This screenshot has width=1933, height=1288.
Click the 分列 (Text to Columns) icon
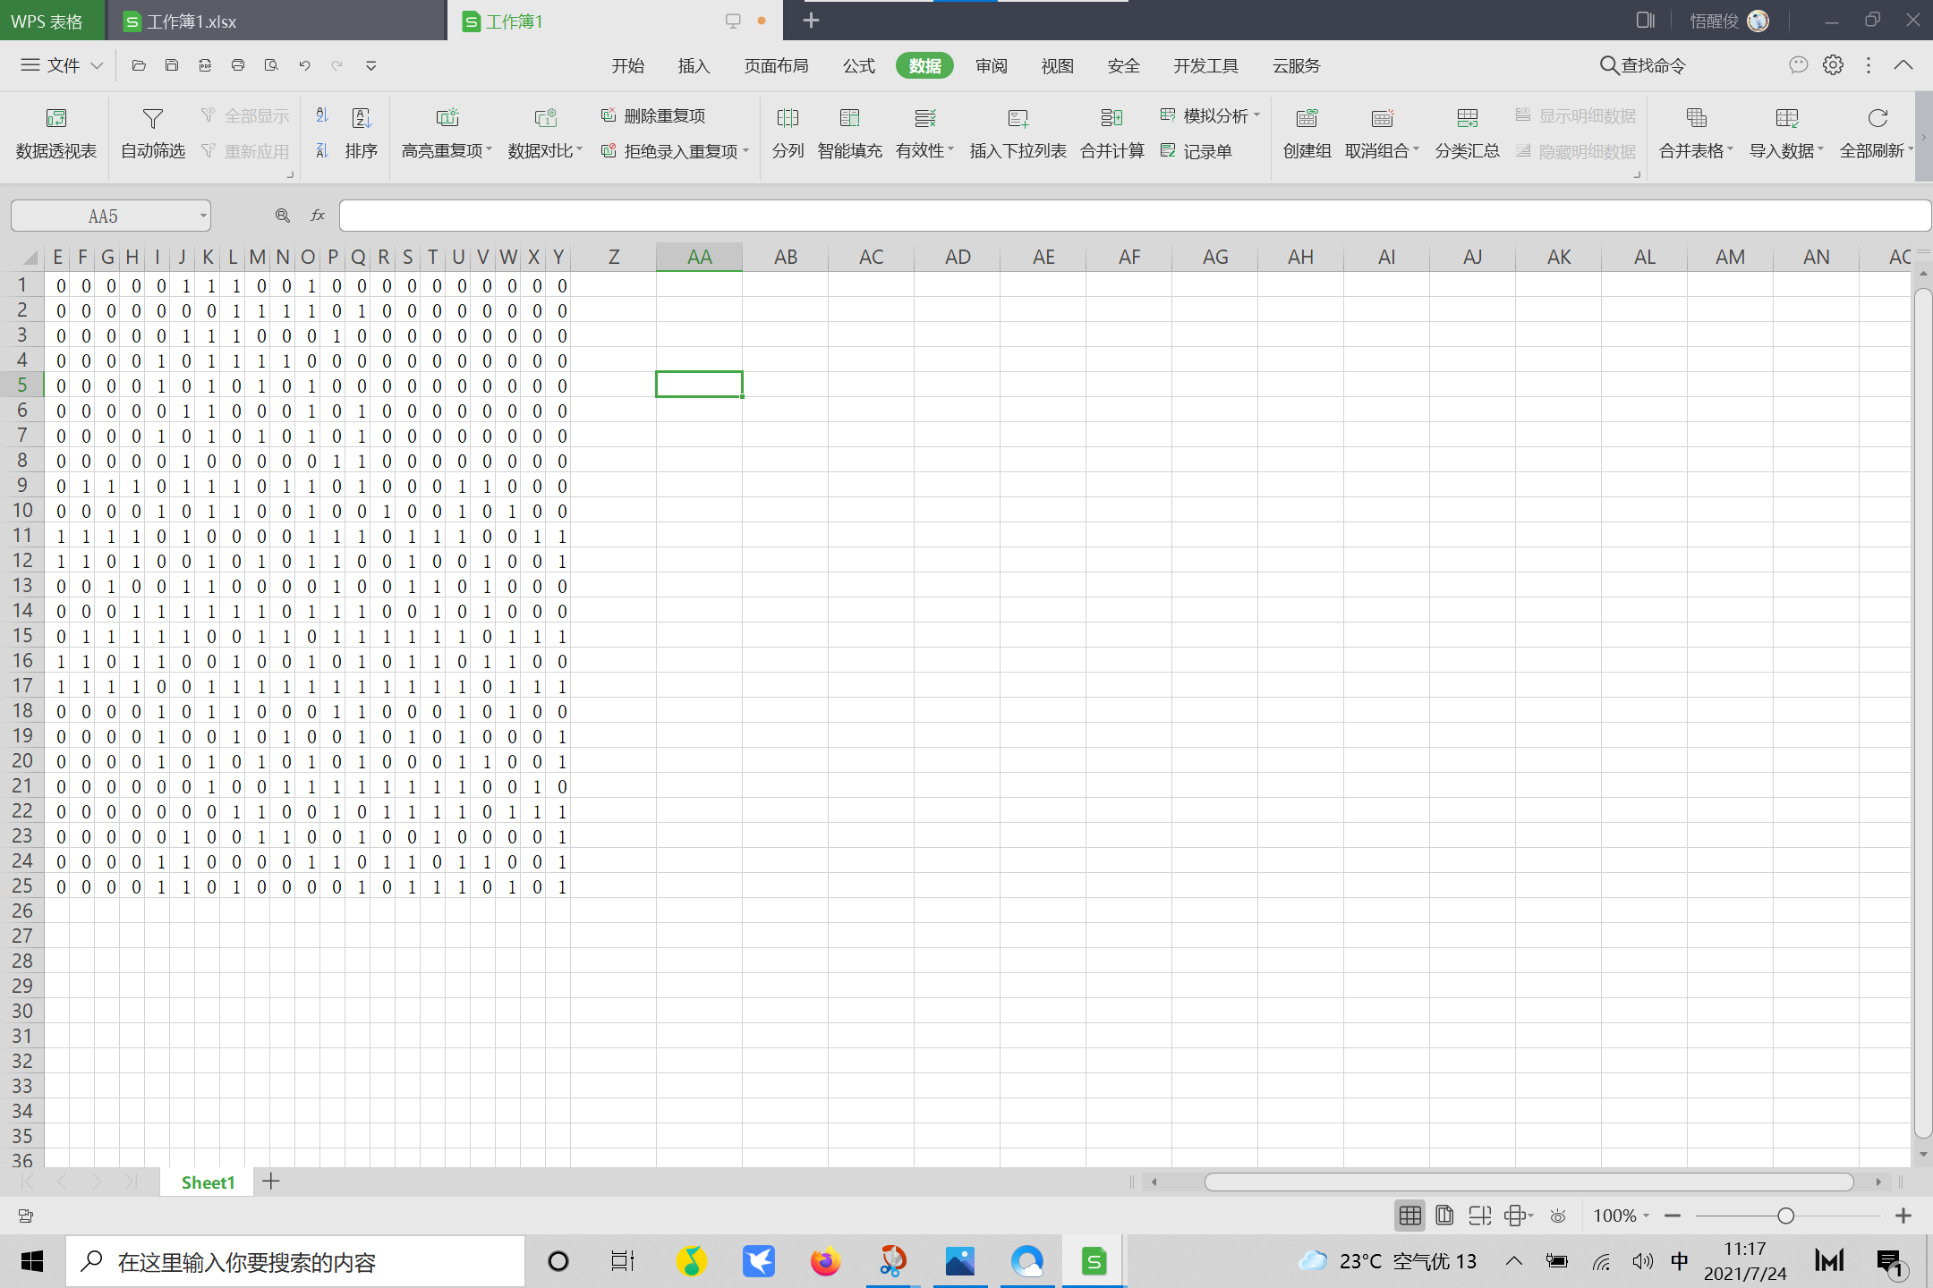tap(787, 132)
